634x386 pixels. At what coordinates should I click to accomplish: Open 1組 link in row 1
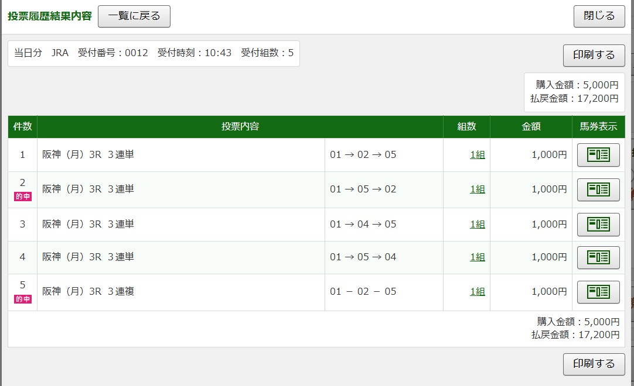tap(477, 155)
